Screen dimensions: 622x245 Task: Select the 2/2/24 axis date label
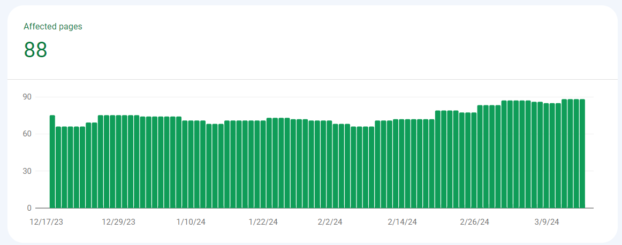tap(330, 222)
